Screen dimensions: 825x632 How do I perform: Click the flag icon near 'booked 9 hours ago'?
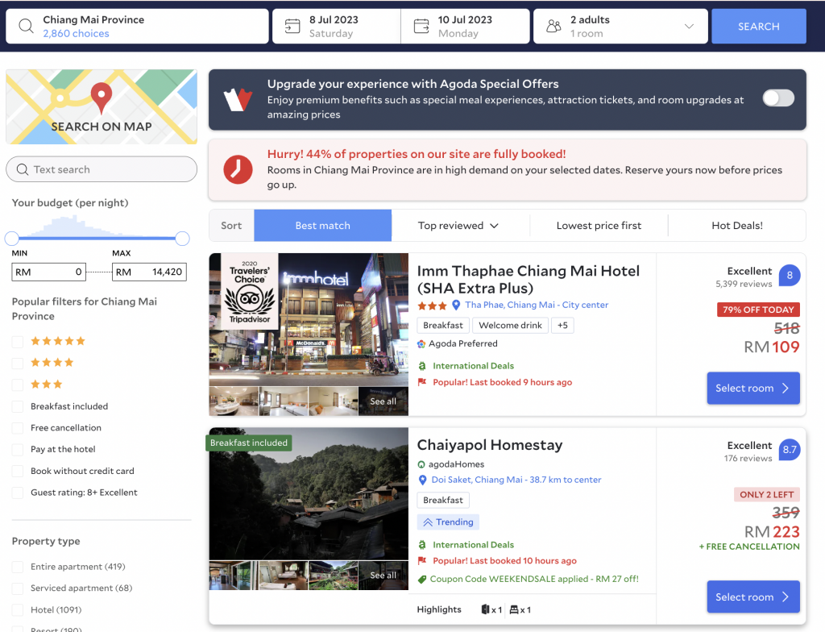coord(421,382)
